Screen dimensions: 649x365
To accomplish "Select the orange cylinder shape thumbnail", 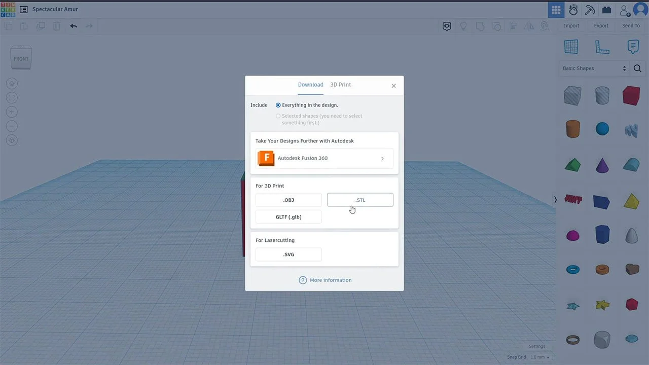I will [572, 129].
